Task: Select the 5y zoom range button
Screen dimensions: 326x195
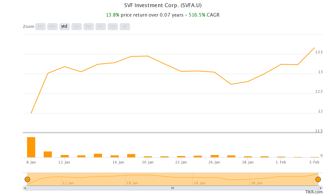Action: coord(101,27)
